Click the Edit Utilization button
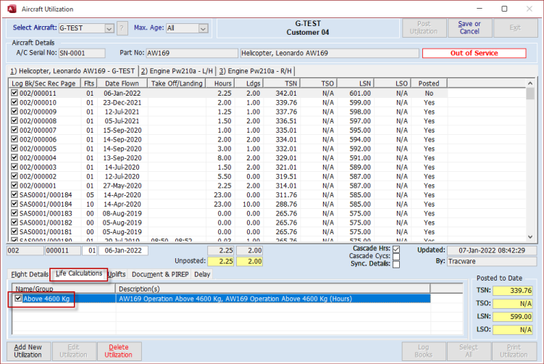The width and height of the screenshot is (544, 364). pyautogui.click(x=73, y=351)
